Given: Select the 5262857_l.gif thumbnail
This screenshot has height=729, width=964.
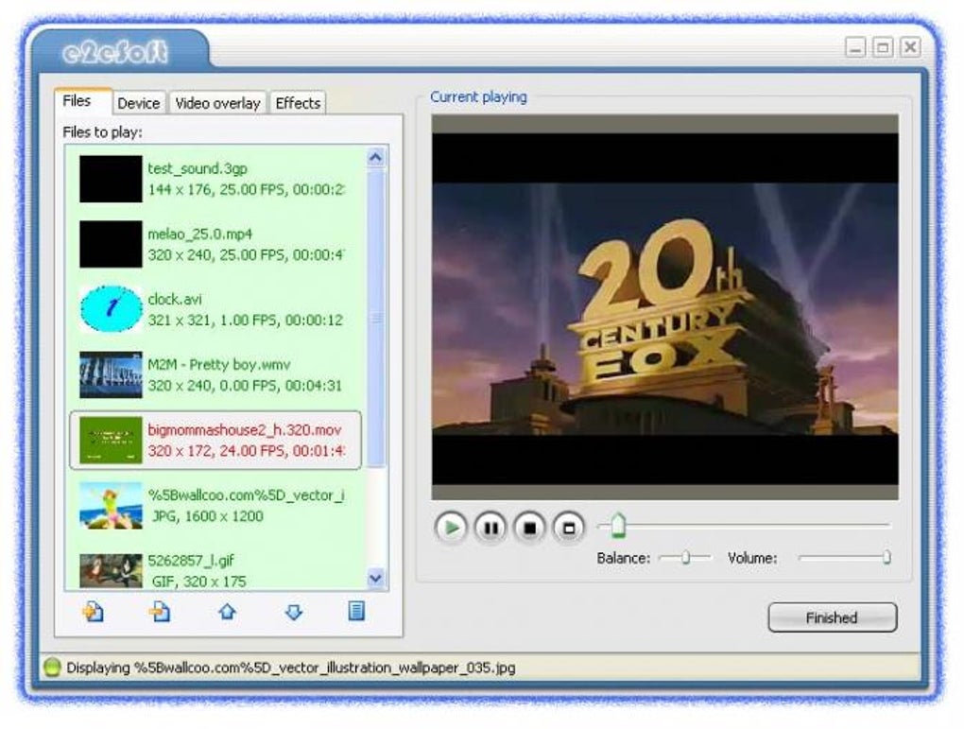Looking at the screenshot, I should tap(111, 570).
